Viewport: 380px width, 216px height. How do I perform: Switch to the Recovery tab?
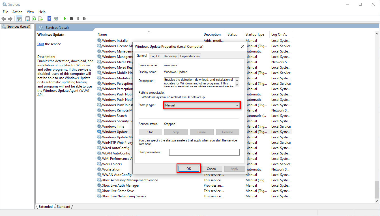[170, 56]
